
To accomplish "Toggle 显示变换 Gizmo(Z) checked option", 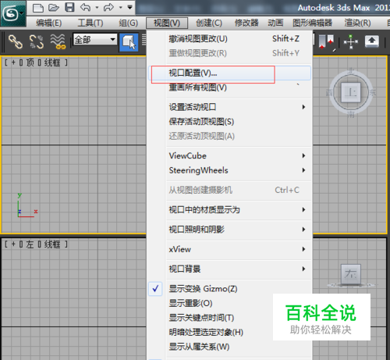I will (x=229, y=289).
